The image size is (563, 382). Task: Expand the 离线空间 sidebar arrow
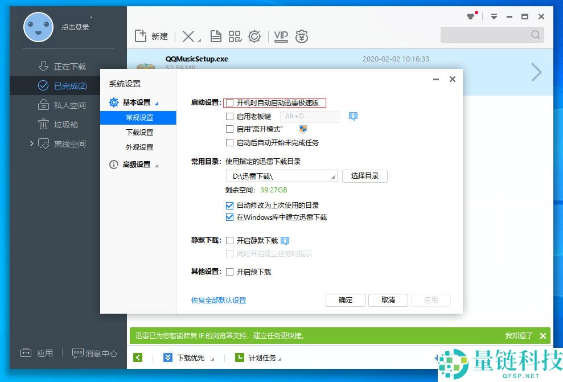coord(32,143)
